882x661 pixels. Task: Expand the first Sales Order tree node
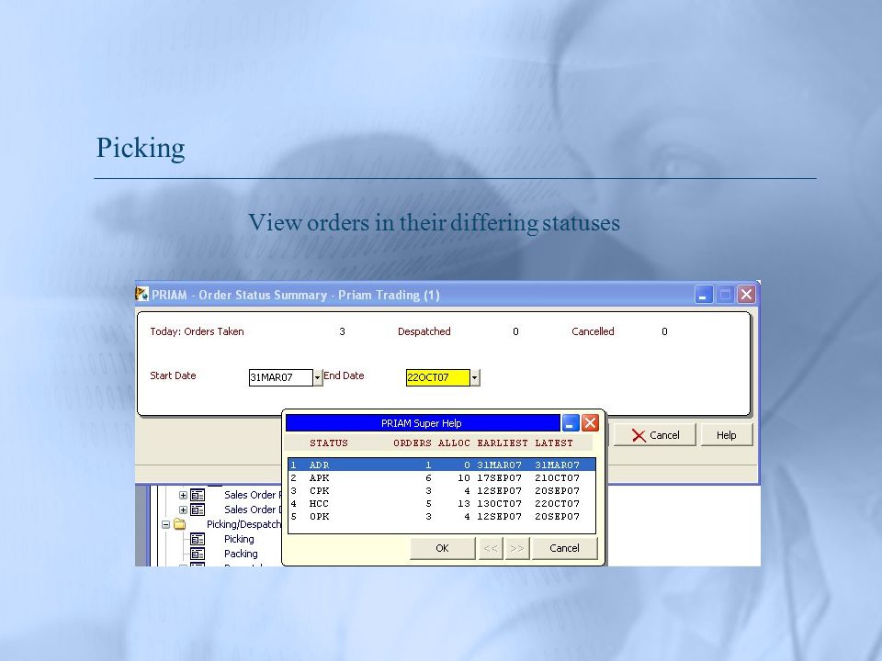tap(183, 495)
